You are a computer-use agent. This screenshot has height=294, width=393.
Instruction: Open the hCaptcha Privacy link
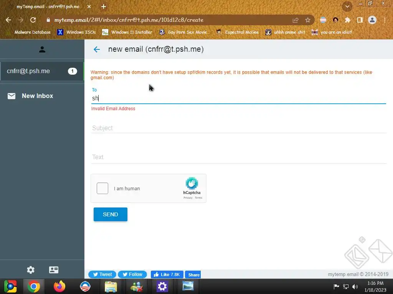tap(188, 198)
